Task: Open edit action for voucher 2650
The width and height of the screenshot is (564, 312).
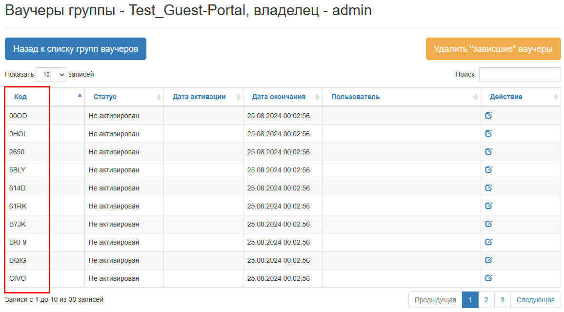Action: coord(488,152)
